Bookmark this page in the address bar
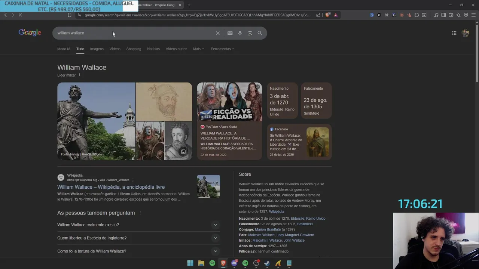 tap(70, 15)
